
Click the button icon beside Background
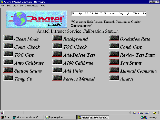click(57, 38)
